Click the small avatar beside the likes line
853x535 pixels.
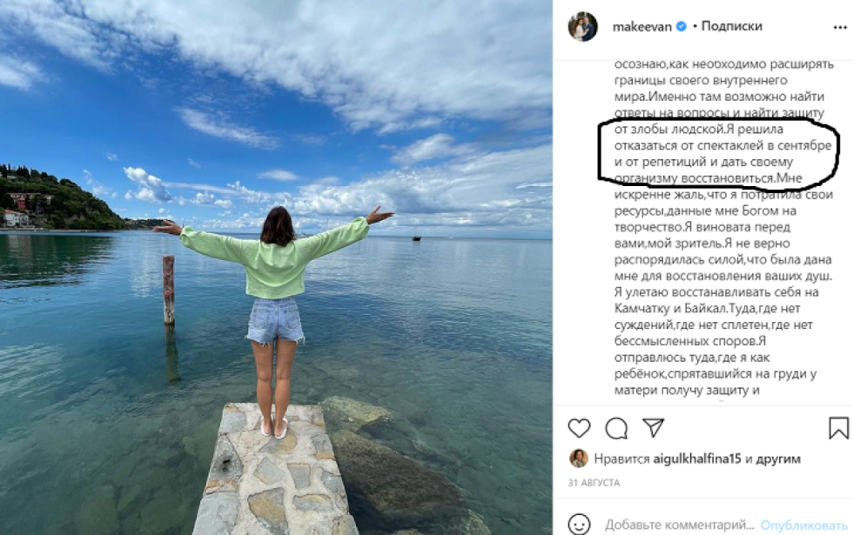pyautogui.click(x=578, y=458)
